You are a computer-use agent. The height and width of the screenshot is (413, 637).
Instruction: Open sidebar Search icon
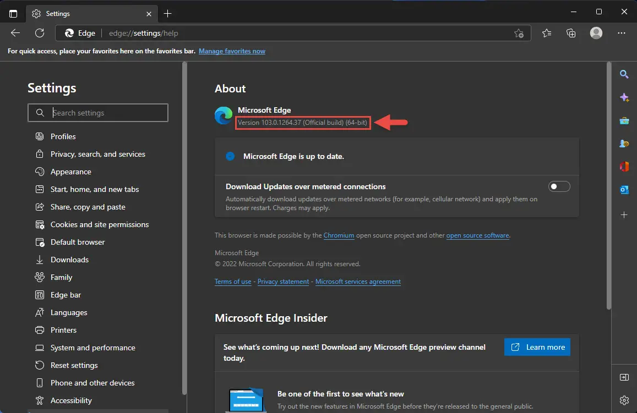(624, 74)
